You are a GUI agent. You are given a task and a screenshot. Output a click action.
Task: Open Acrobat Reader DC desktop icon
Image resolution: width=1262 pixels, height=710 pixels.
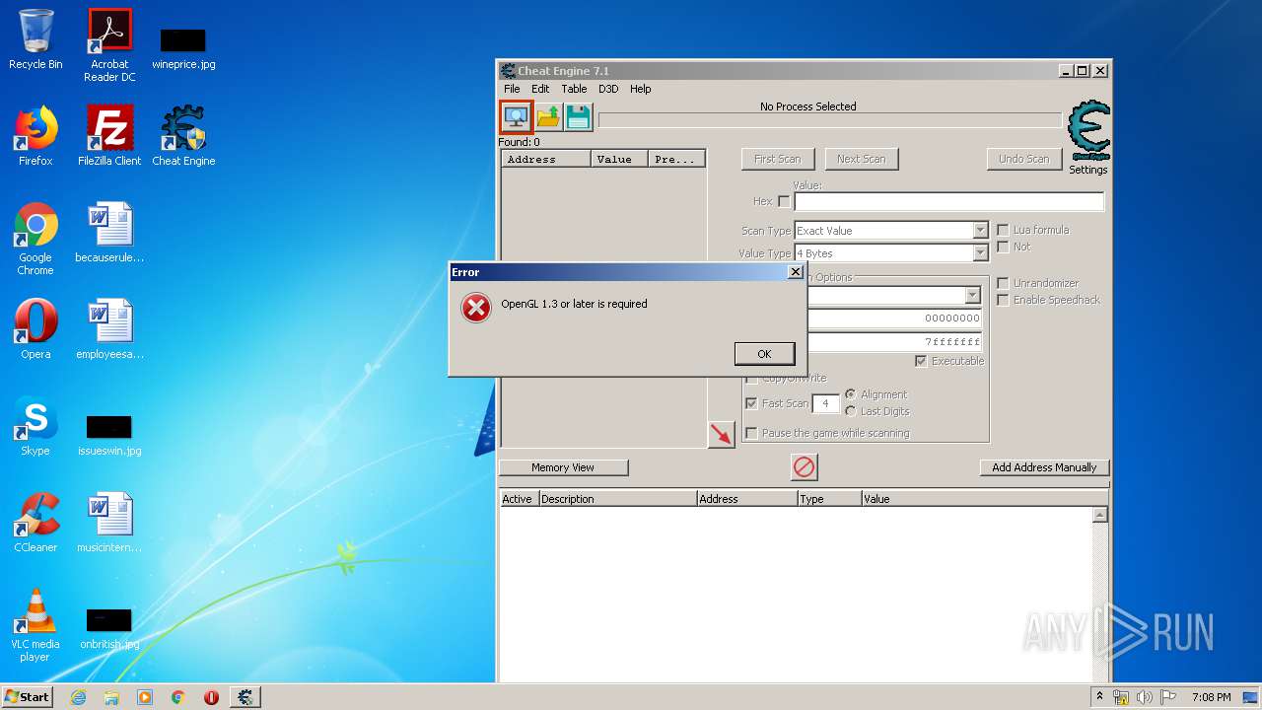click(109, 45)
